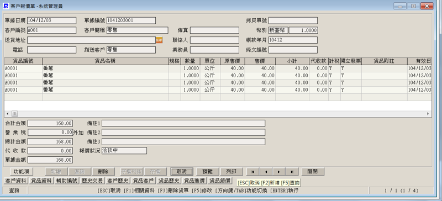Screen dimensions: 442x201
Task: Click the 貨品附註 column header
Action: [x=384, y=61]
